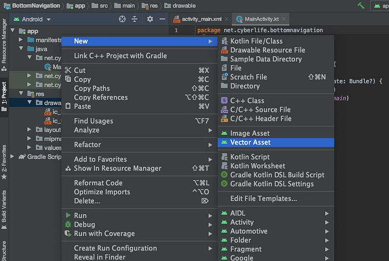
Task: Open the Android view dropdown
Action: tap(32, 19)
